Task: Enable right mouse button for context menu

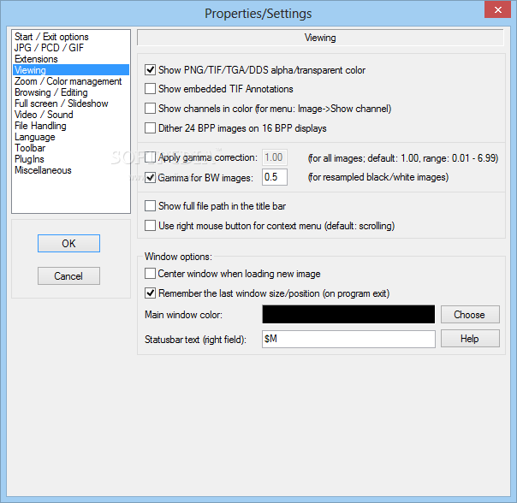Action: click(150, 226)
